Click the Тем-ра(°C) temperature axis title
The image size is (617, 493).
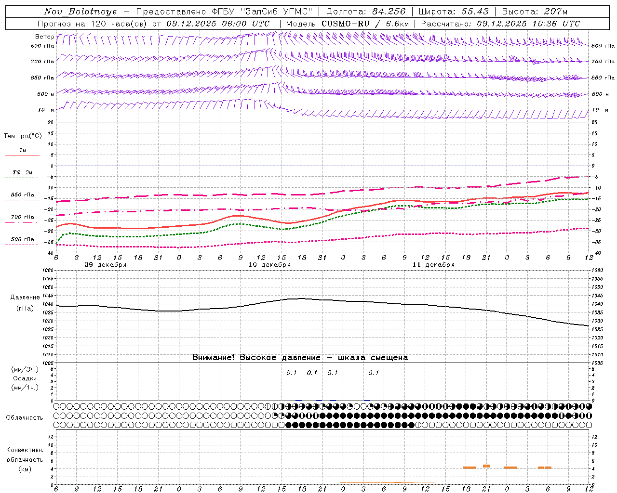pyautogui.click(x=23, y=136)
